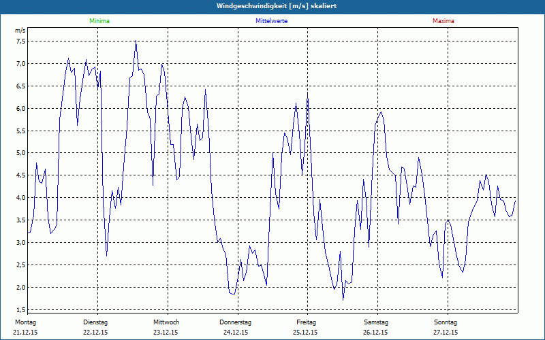Click the 6,0 y-axis value
This screenshot has width=545, height=340.
pyautogui.click(x=20, y=108)
